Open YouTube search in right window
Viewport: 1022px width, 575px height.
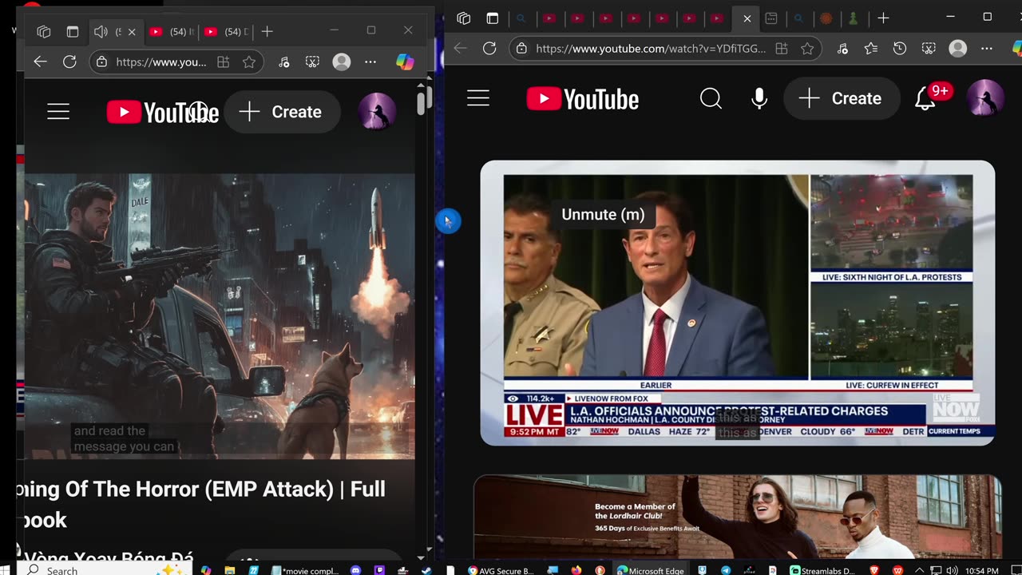point(711,98)
